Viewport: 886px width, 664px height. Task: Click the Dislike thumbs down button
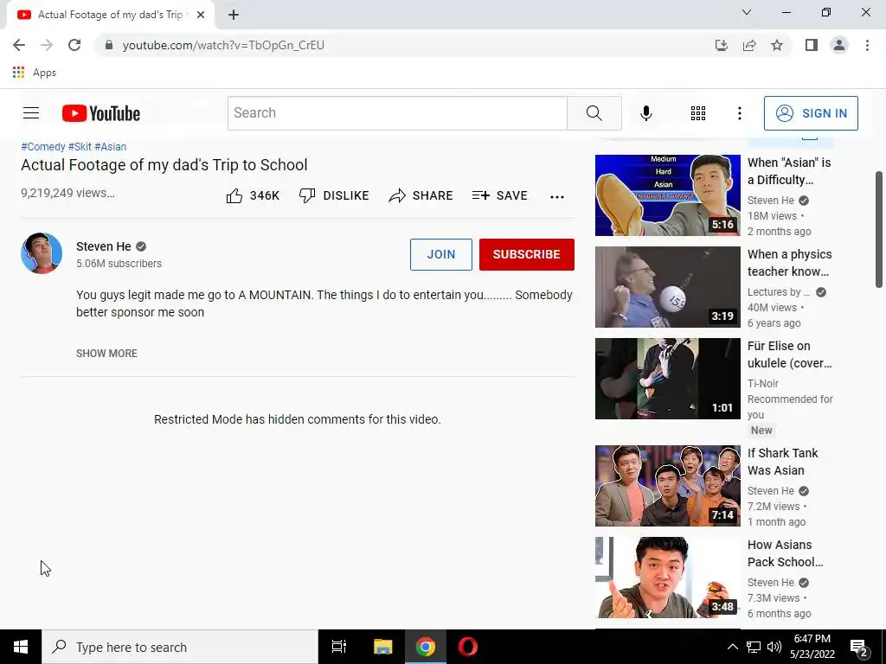pos(334,196)
